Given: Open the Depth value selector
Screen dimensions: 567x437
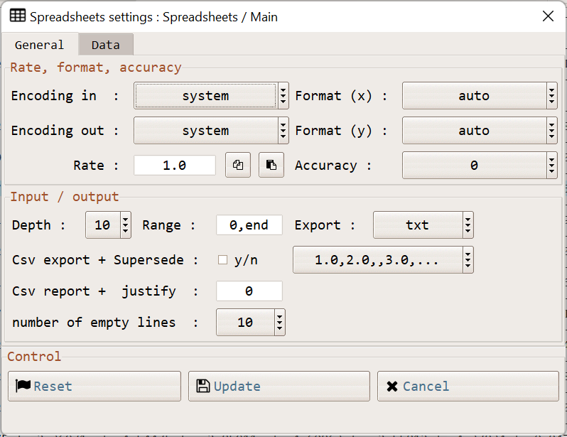Looking at the screenshot, I should tap(108, 225).
